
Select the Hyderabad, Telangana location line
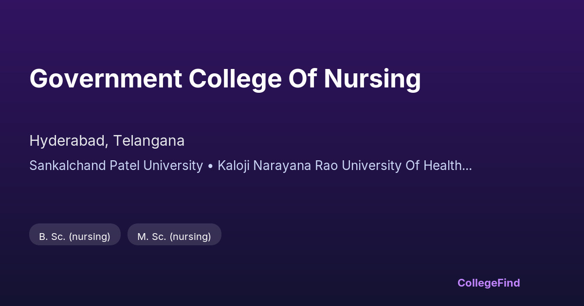(107, 141)
